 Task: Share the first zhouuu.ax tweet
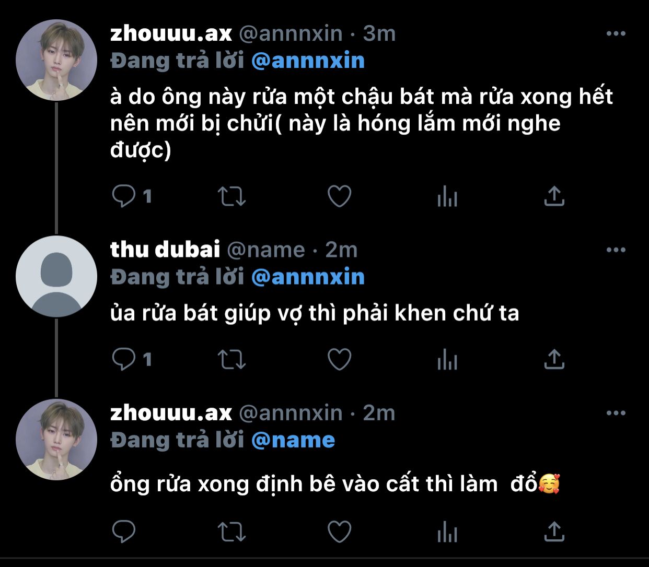pyautogui.click(x=554, y=197)
